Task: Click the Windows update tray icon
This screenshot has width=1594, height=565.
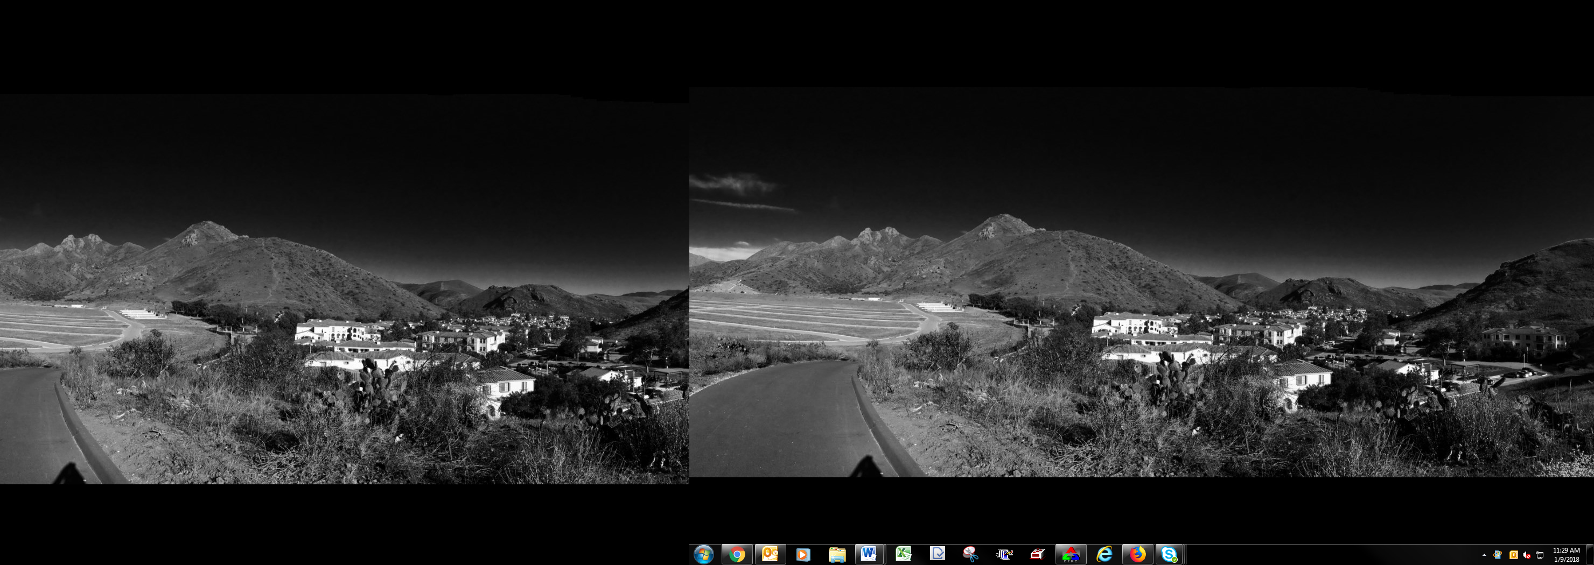Action: point(1498,555)
